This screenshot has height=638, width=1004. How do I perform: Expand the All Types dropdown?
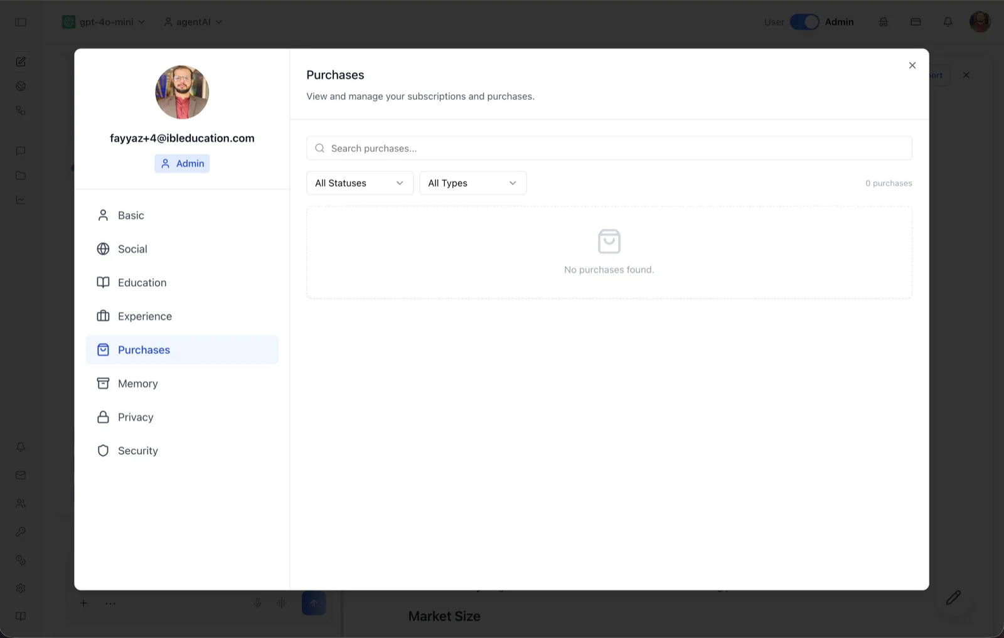473,183
